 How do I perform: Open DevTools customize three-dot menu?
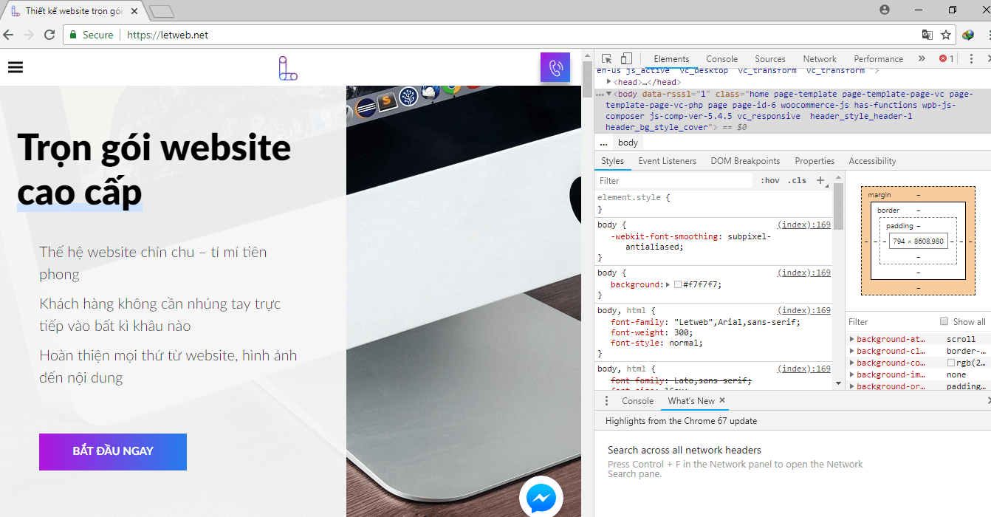971,59
